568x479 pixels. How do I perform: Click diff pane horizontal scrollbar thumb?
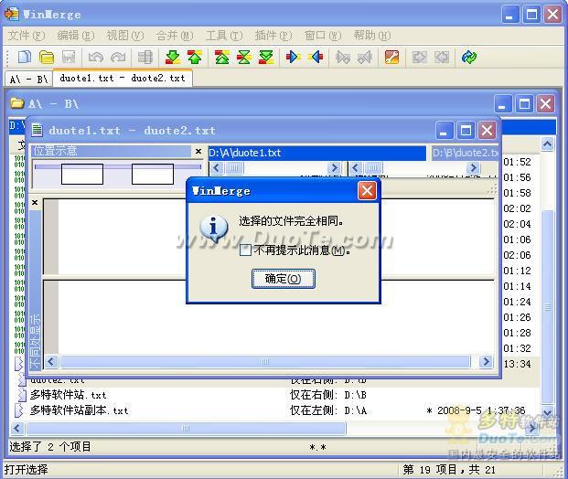[265, 361]
